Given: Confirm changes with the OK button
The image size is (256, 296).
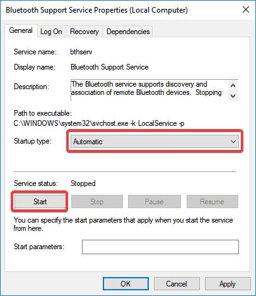Looking at the screenshot, I should point(125,284).
